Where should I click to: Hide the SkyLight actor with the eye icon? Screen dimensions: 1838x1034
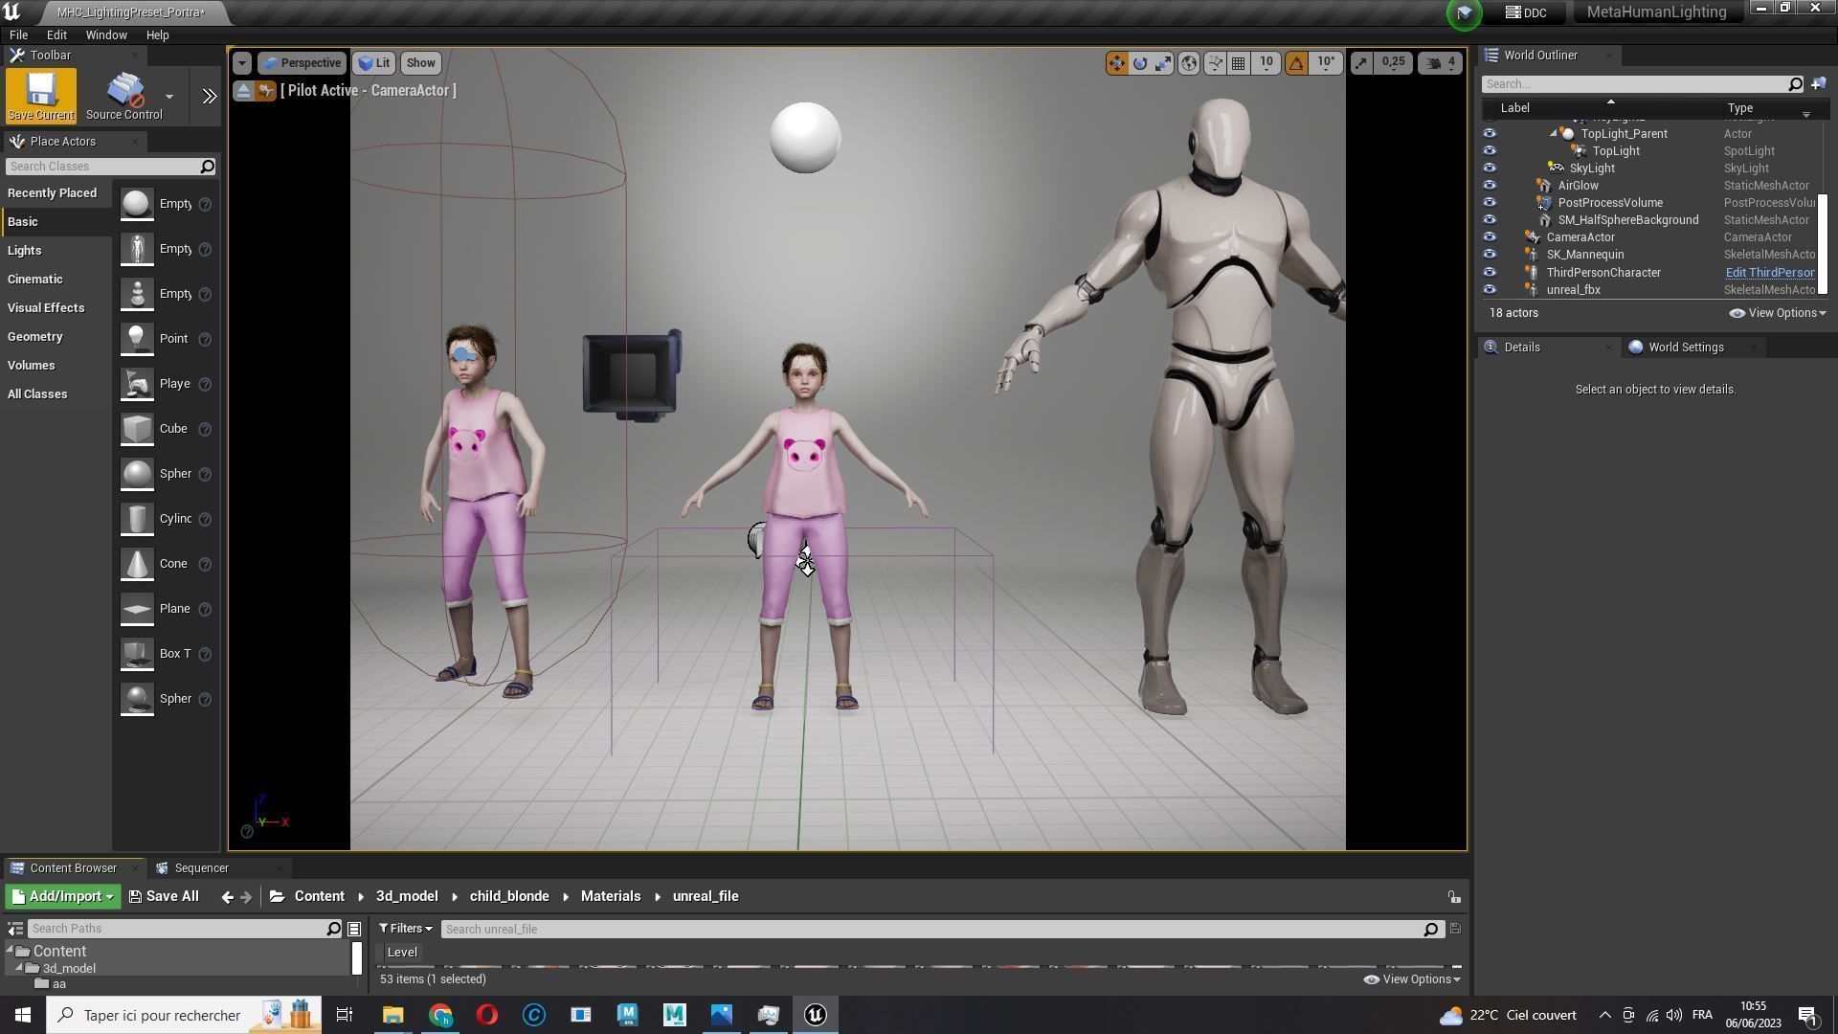point(1490,169)
